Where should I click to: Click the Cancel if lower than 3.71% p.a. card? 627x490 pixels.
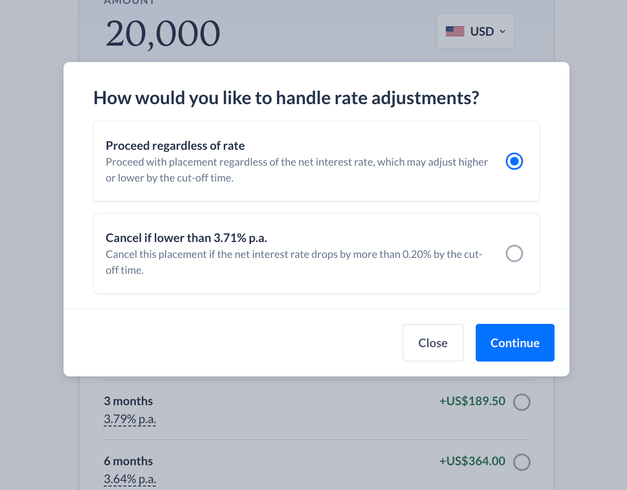tap(316, 253)
